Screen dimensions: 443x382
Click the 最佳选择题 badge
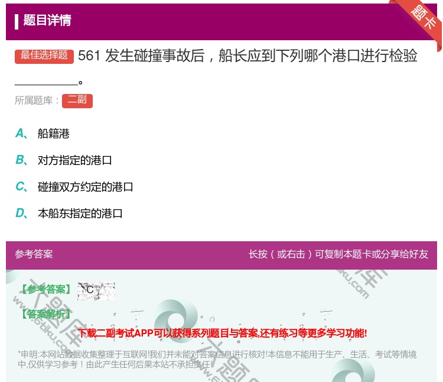[44, 56]
